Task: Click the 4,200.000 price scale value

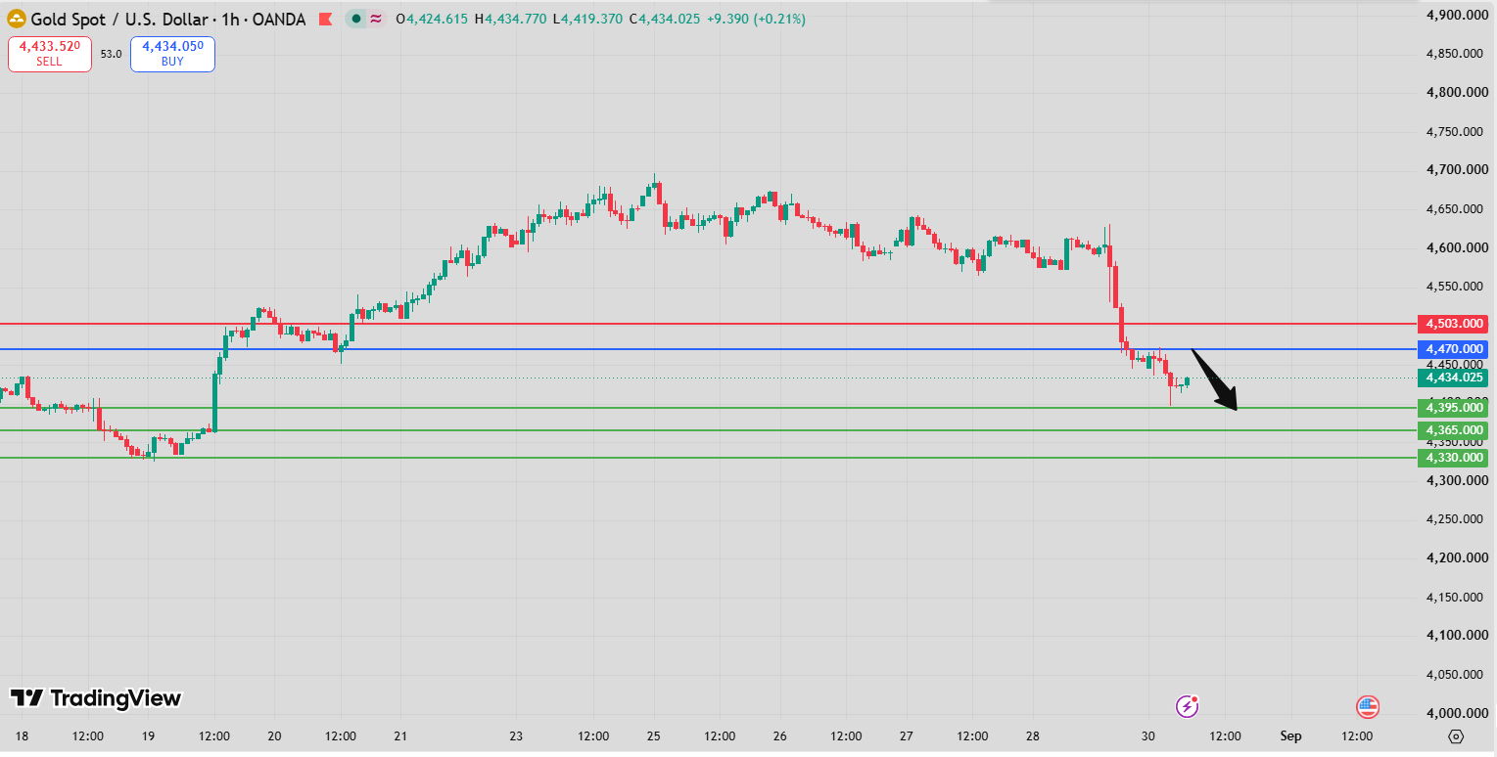Action: pos(1456,557)
